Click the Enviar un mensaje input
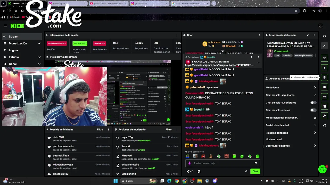The width and height of the screenshot is (330, 185). tap(222, 163)
